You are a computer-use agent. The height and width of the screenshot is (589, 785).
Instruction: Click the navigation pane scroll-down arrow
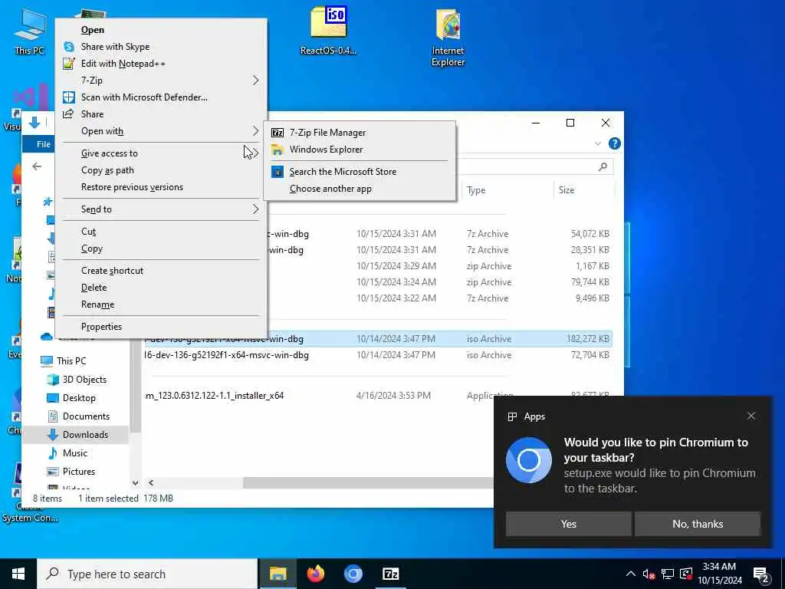pyautogui.click(x=135, y=483)
